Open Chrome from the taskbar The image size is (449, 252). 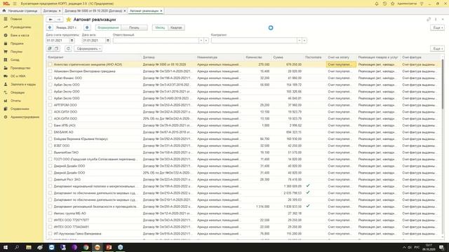click(86, 247)
